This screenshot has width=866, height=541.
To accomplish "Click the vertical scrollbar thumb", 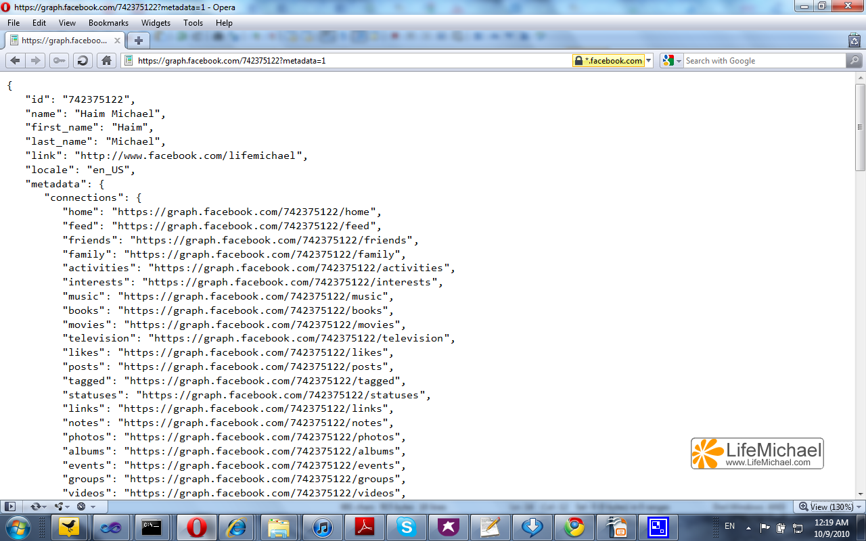I will (x=860, y=127).
